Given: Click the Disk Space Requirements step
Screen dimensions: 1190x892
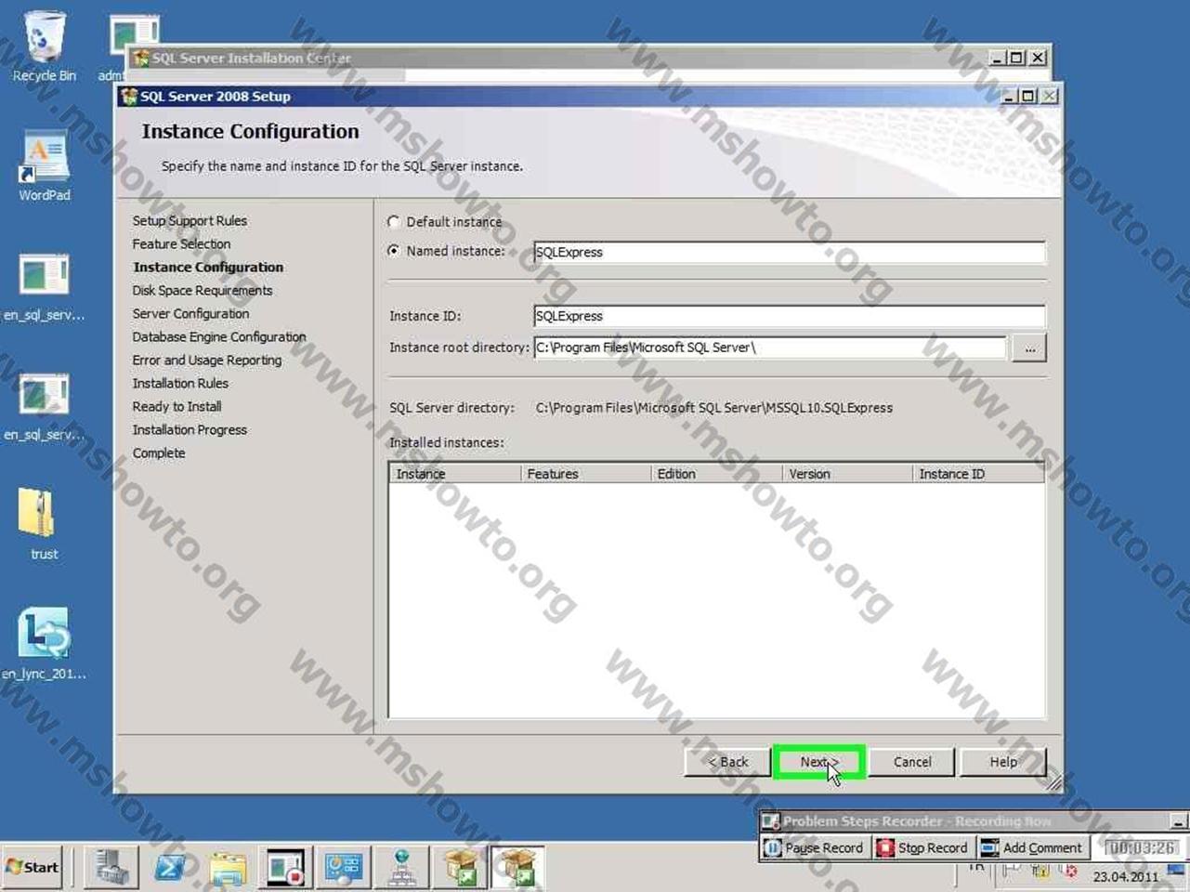Looking at the screenshot, I should tap(203, 291).
